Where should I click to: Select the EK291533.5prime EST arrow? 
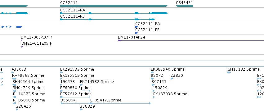(x=61, y=72)
